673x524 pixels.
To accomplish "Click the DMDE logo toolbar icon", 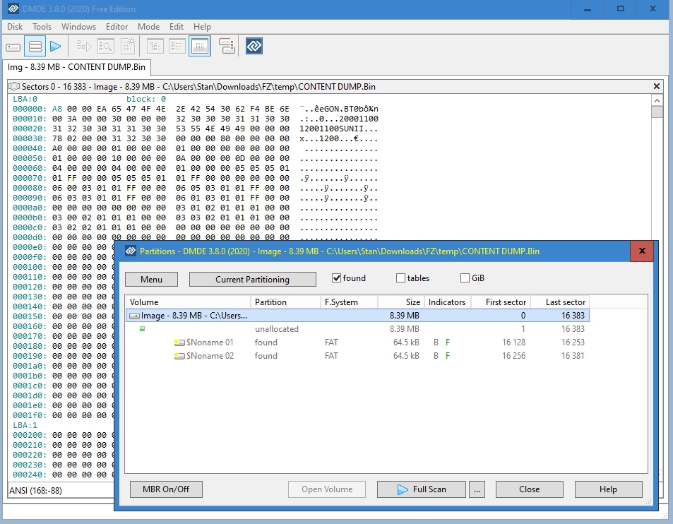I will [254, 47].
